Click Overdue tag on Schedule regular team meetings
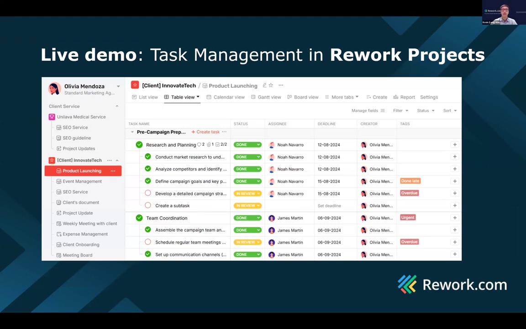 click(409, 242)
